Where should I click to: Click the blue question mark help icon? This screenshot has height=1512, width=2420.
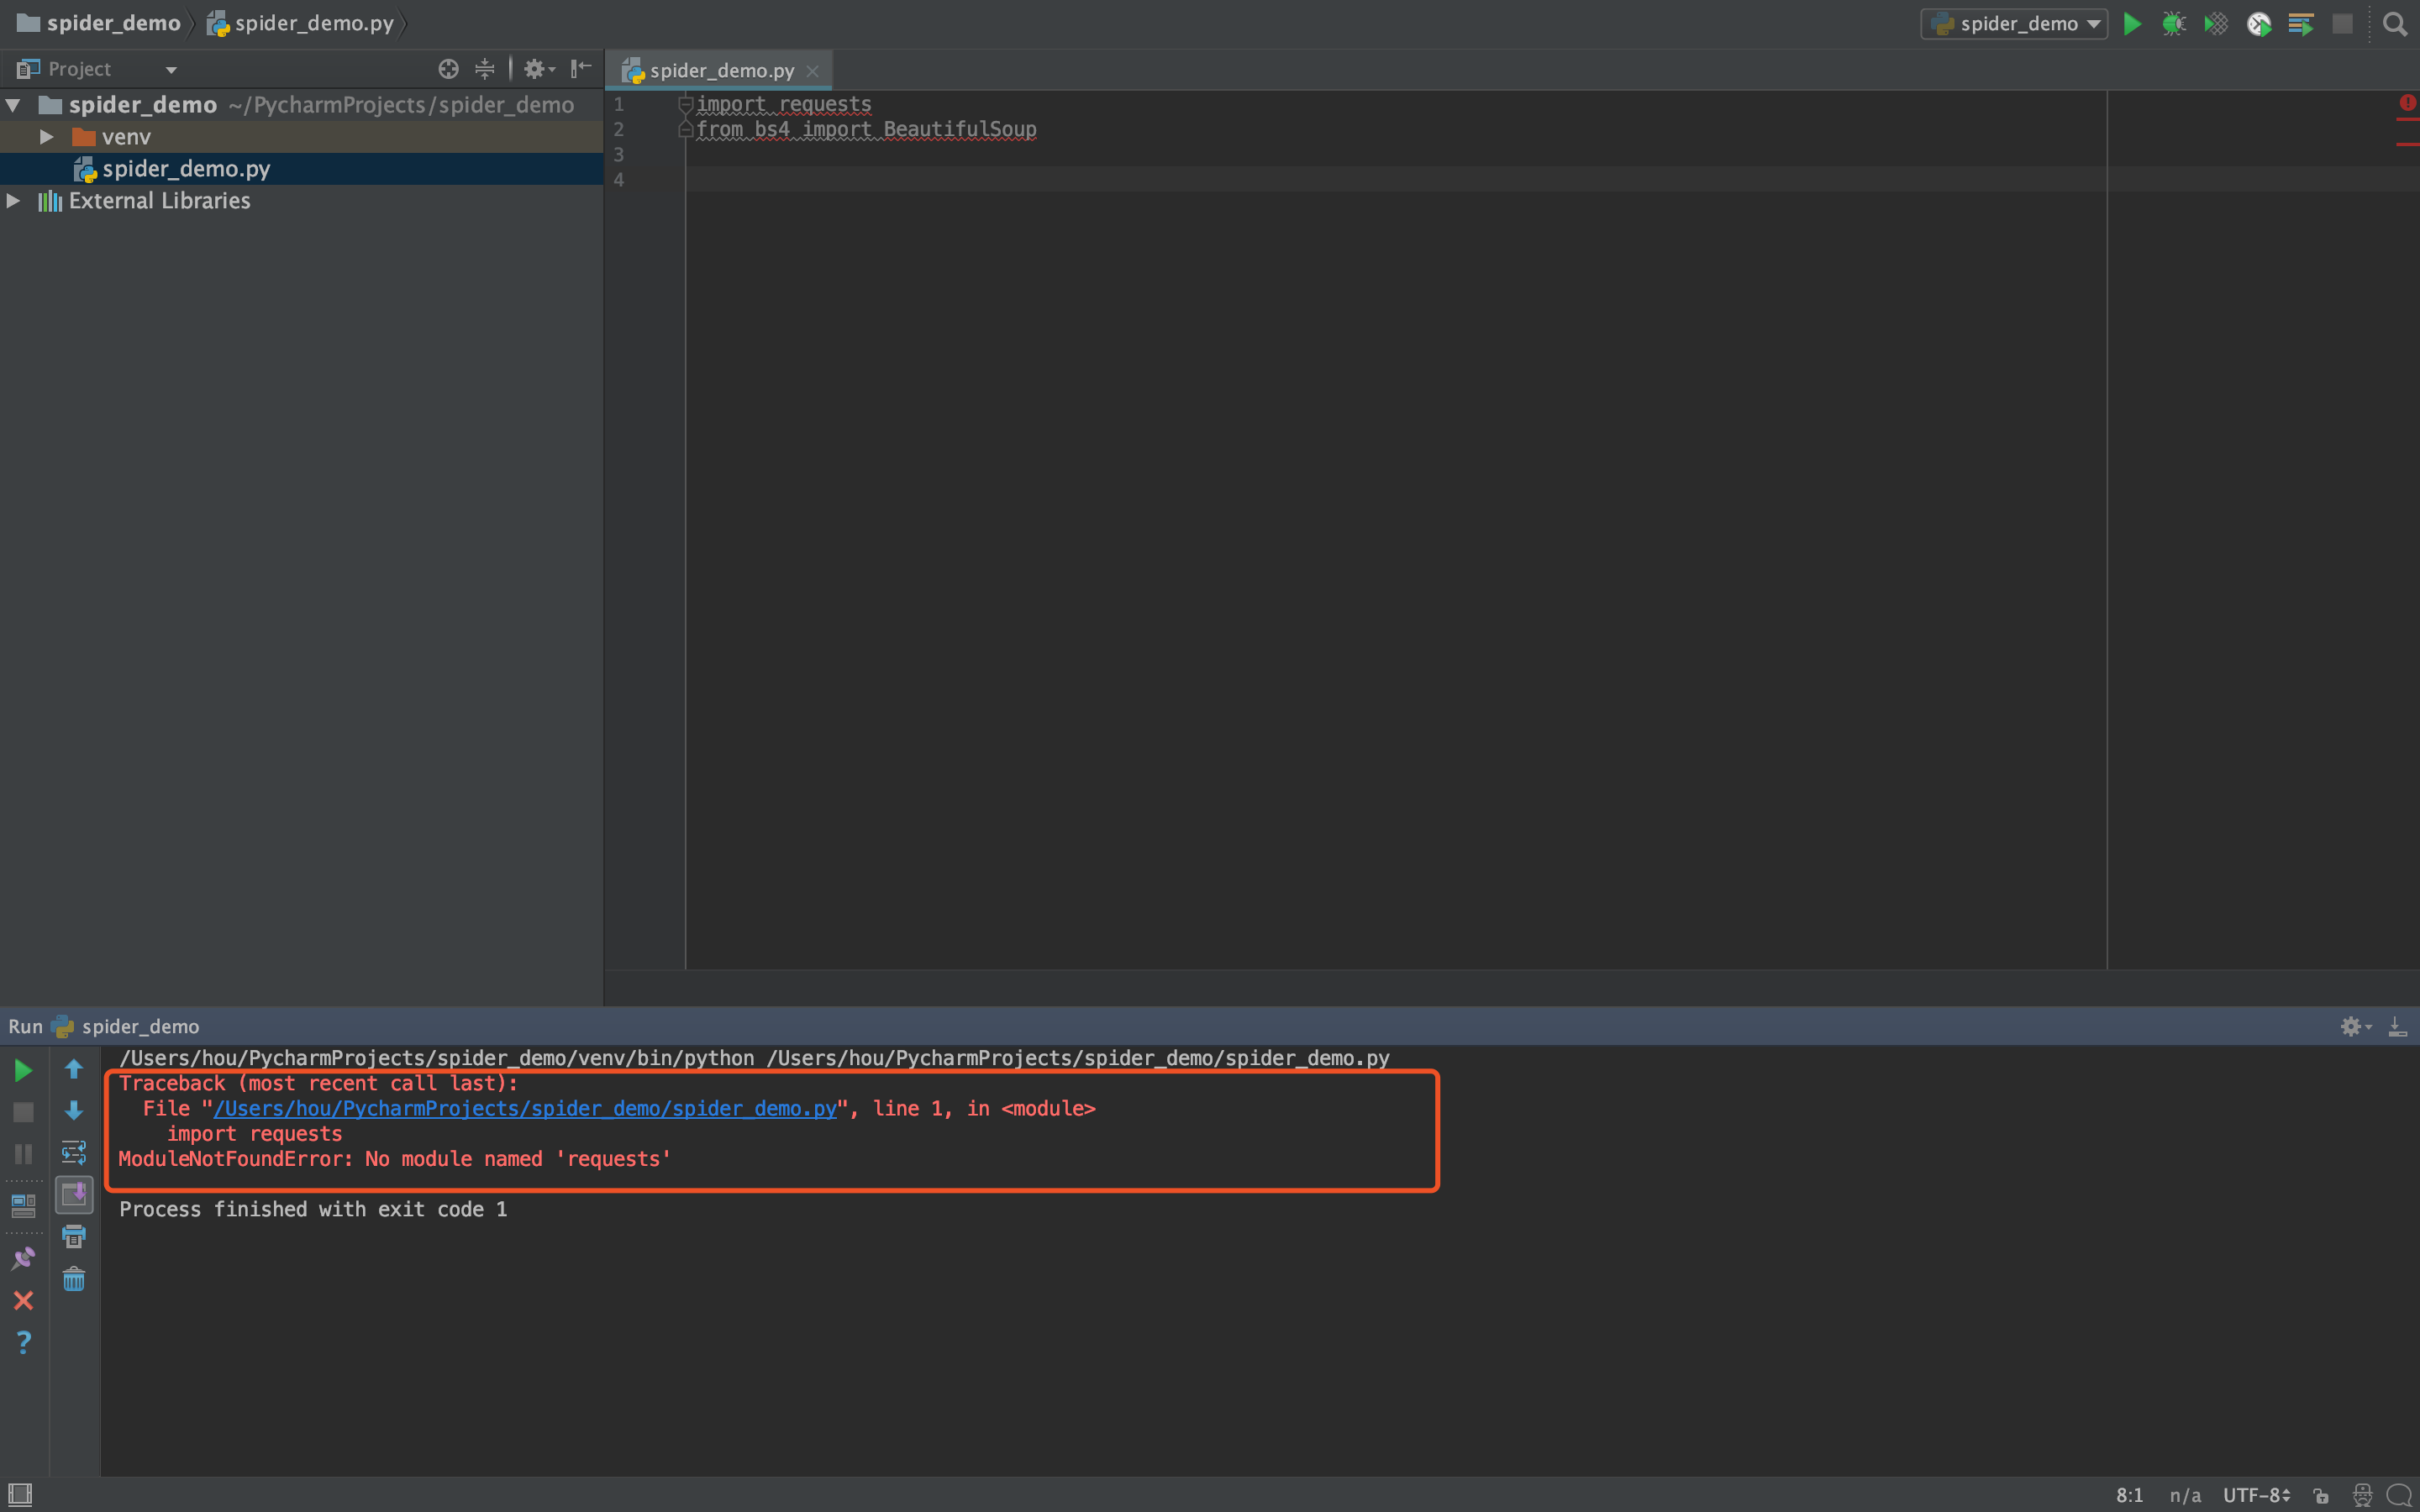[x=24, y=1342]
